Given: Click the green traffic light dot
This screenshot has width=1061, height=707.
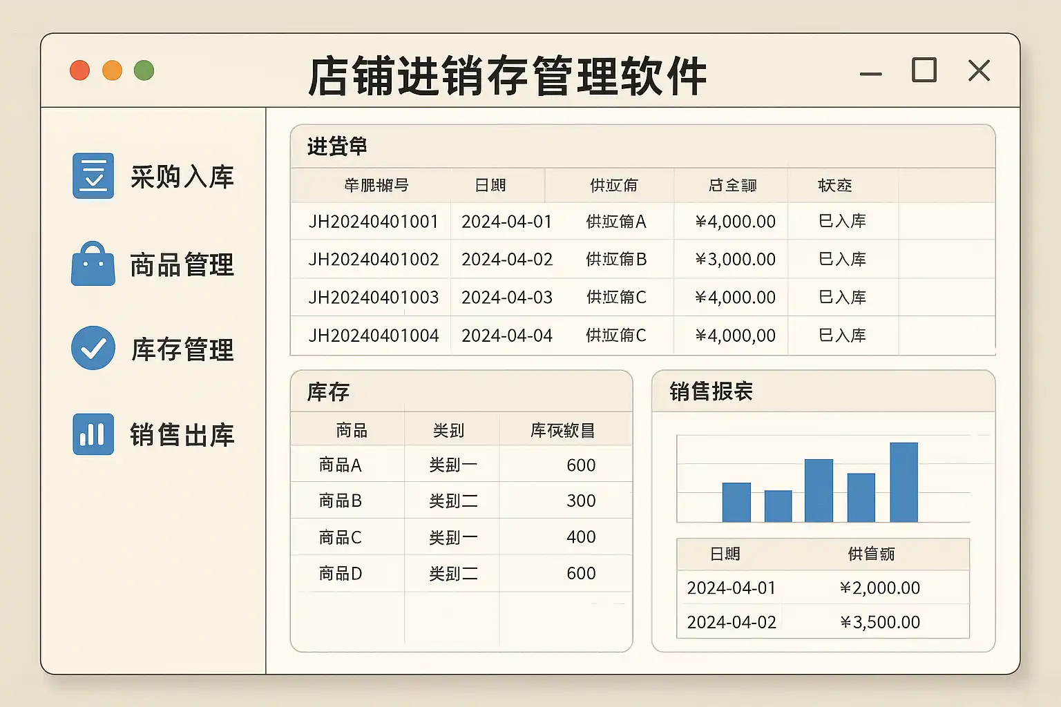Looking at the screenshot, I should click(x=144, y=70).
